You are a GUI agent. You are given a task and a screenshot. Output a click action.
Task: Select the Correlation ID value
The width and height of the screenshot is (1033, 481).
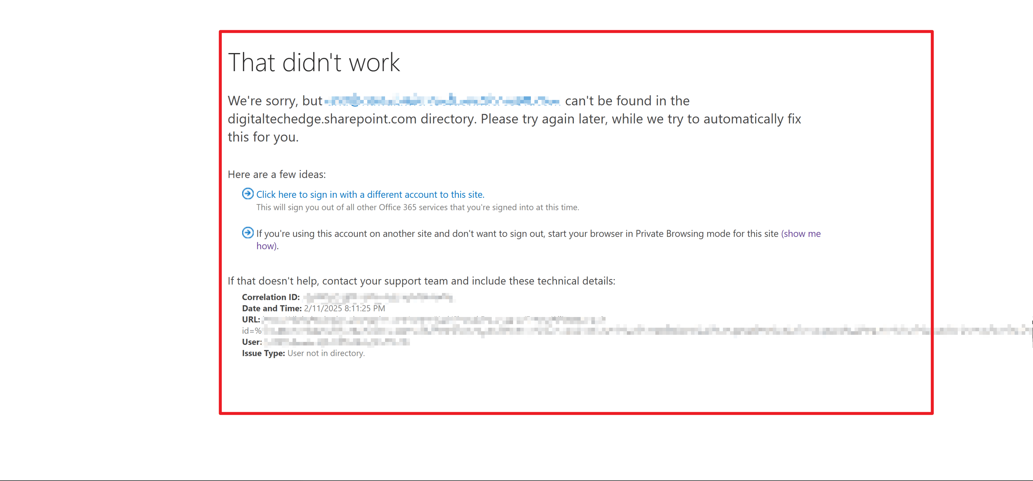tap(381, 297)
